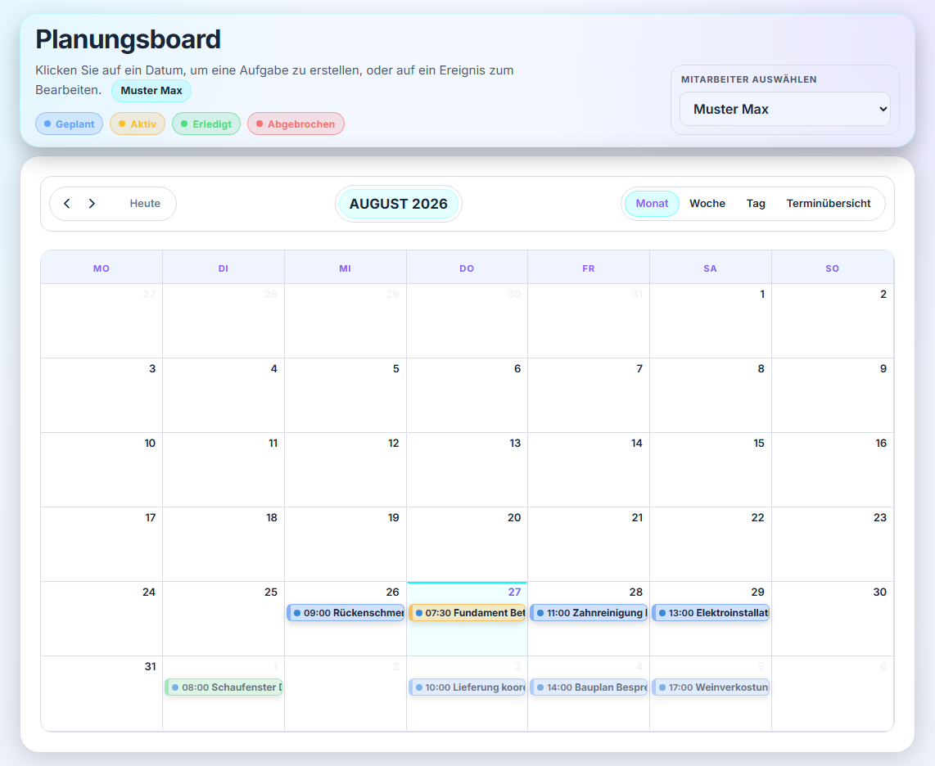Switch to the Woche view
Viewport: 935px width, 766px height.
pos(707,203)
